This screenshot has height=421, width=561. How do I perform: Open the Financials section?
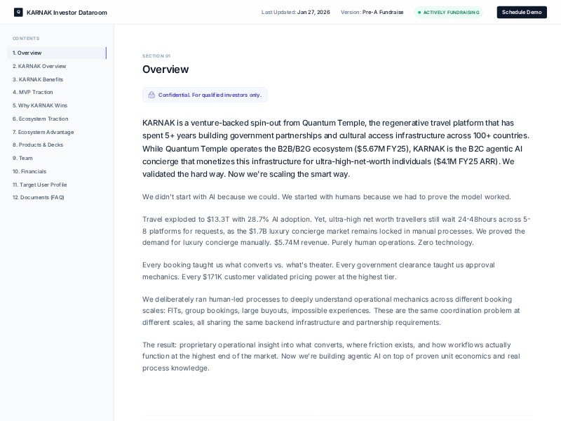click(x=29, y=171)
